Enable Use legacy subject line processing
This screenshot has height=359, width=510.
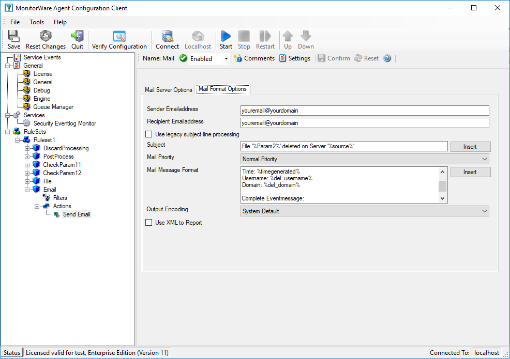tap(148, 134)
